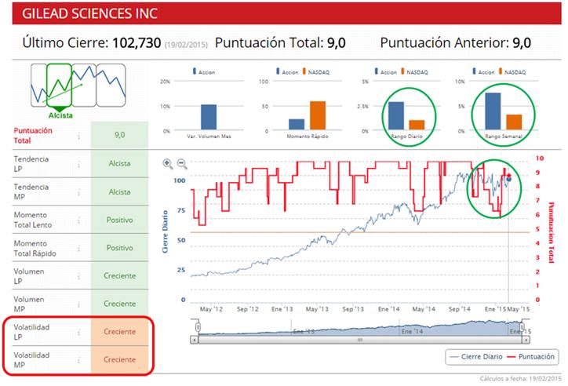
Task: Click the Cálculos a fecha: 19/02/2015 footer
Action: [x=521, y=379]
